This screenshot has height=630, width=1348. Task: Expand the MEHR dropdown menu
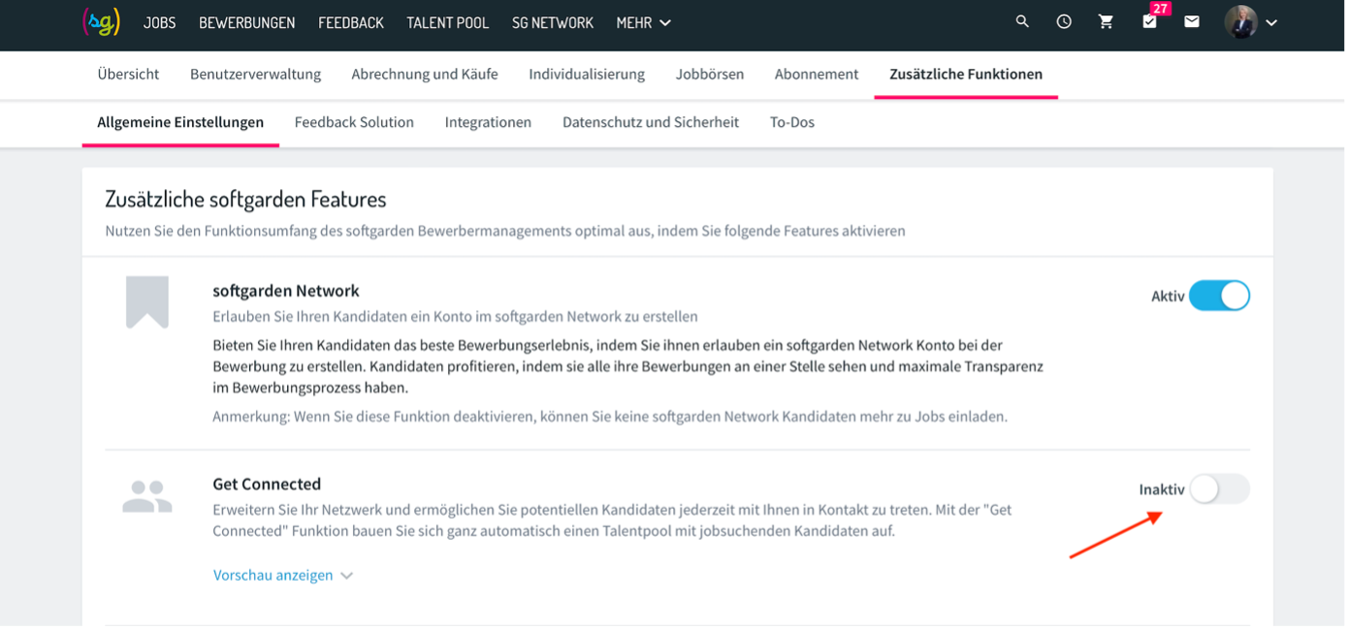pyautogui.click(x=644, y=22)
